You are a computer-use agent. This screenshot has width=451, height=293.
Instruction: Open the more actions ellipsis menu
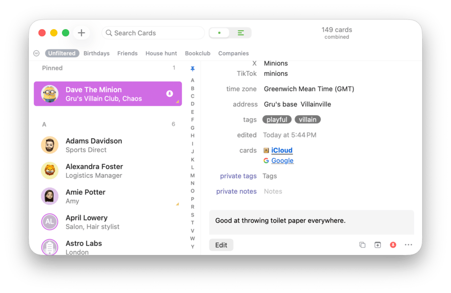408,245
